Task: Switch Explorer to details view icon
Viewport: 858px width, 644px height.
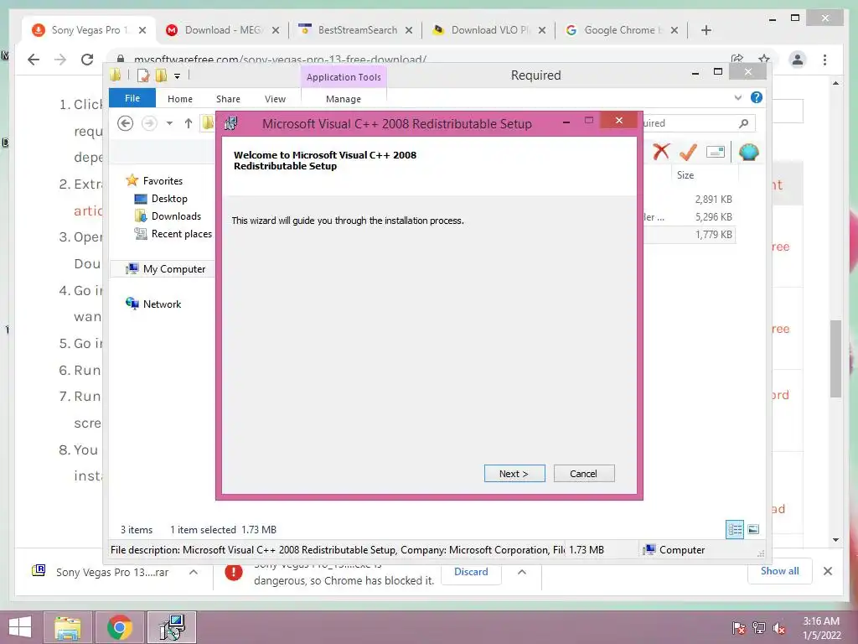Action: pyautogui.click(x=735, y=529)
